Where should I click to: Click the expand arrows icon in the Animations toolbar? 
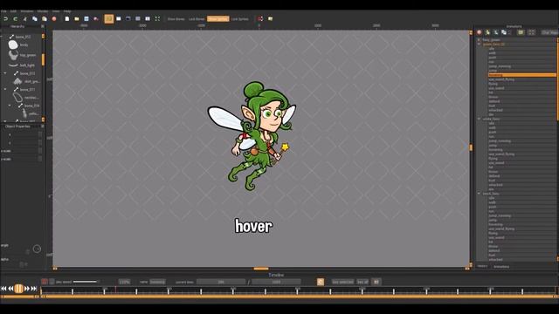[532, 32]
